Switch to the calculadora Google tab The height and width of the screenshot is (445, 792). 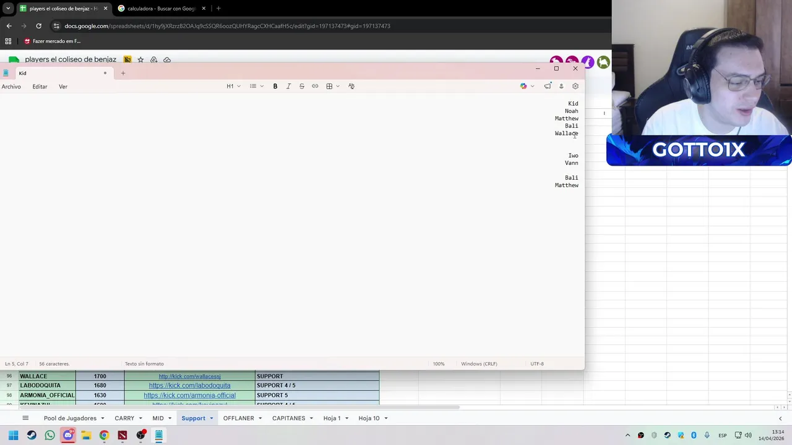click(x=161, y=9)
